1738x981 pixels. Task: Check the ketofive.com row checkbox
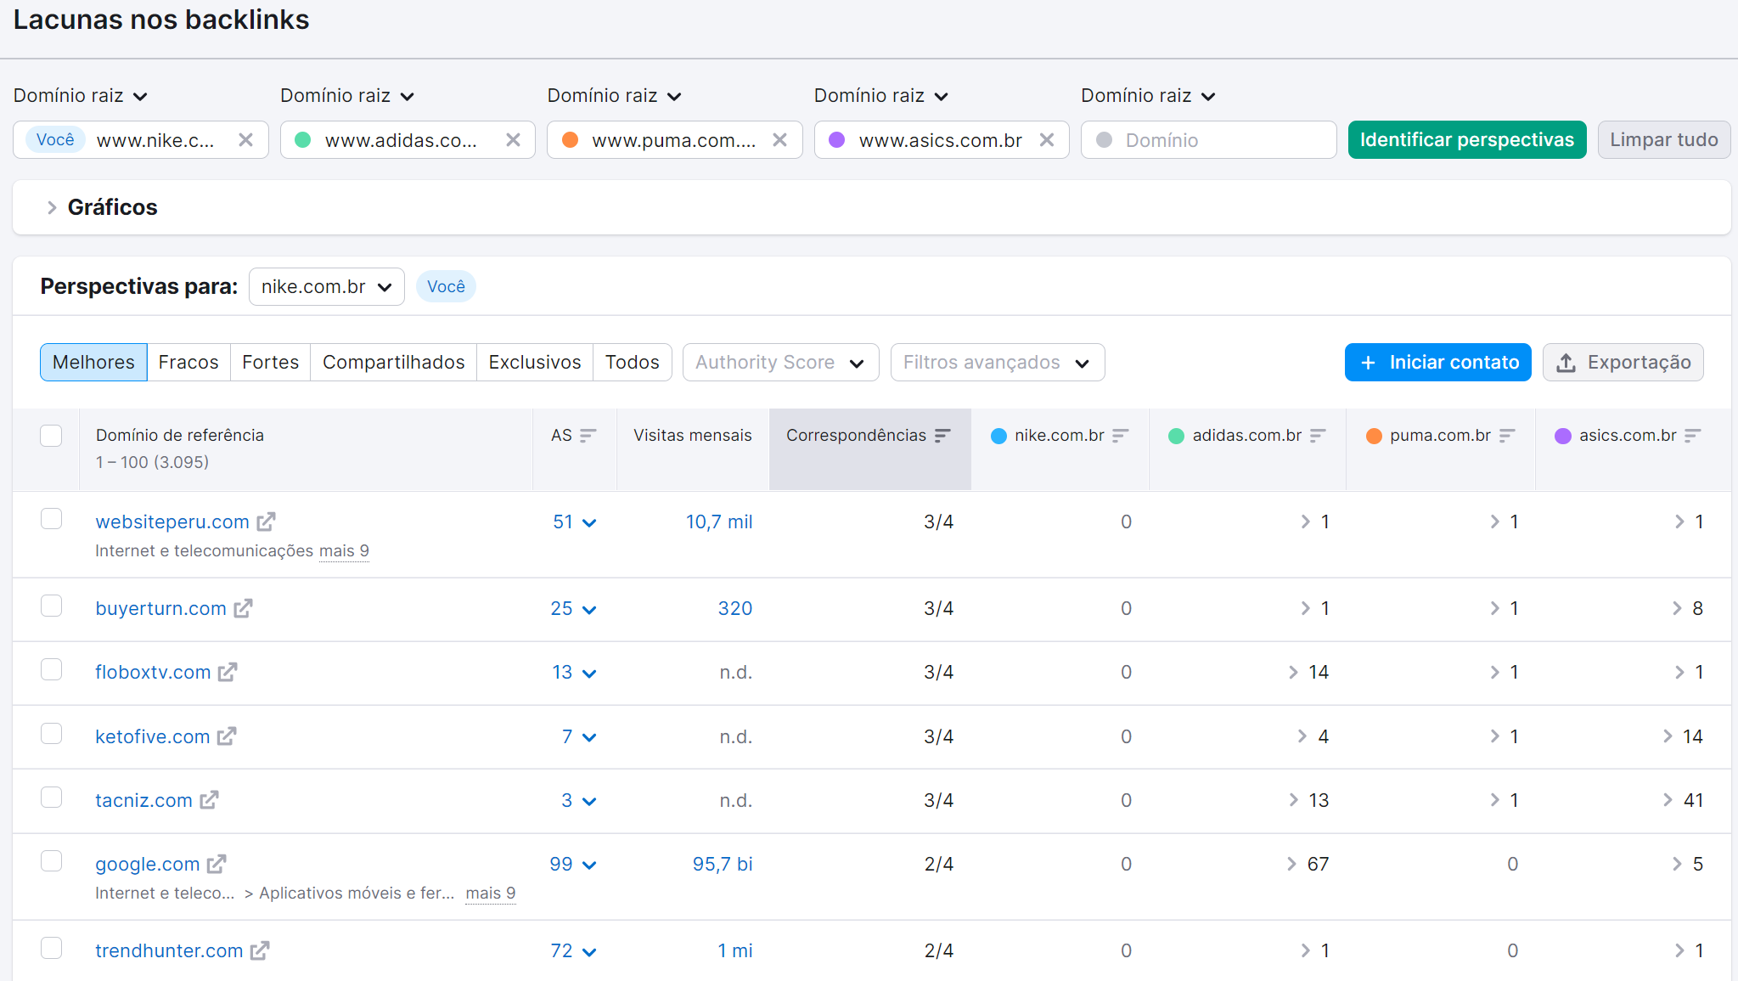52,732
